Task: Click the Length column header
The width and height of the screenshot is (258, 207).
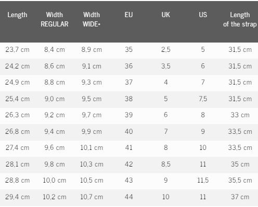Action: pos(17,15)
